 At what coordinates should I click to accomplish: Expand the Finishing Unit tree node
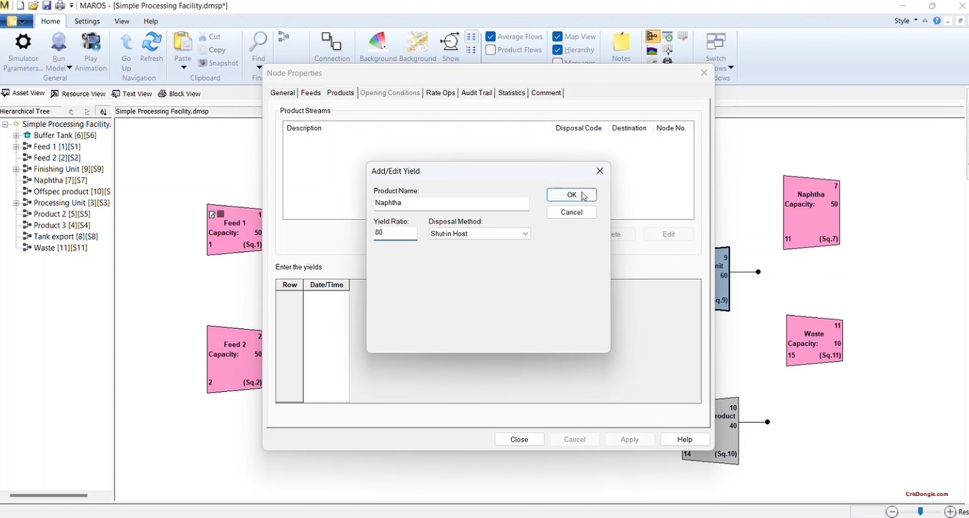click(16, 169)
